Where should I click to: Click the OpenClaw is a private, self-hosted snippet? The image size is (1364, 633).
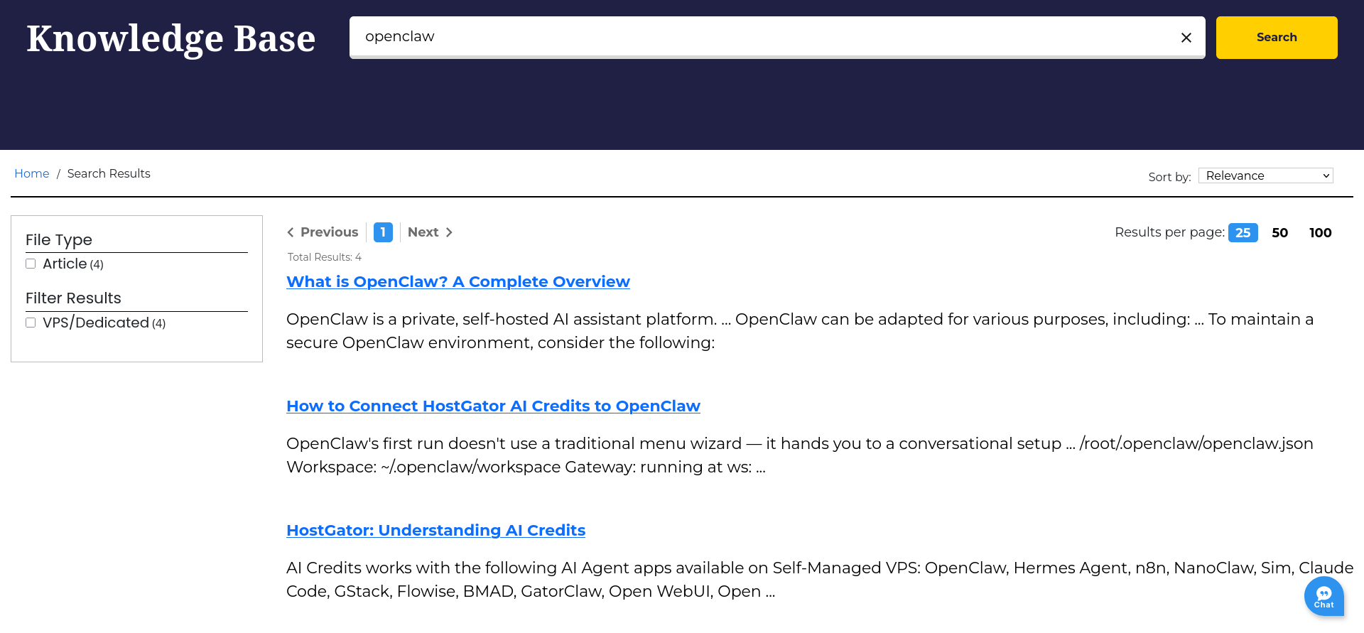click(x=800, y=331)
